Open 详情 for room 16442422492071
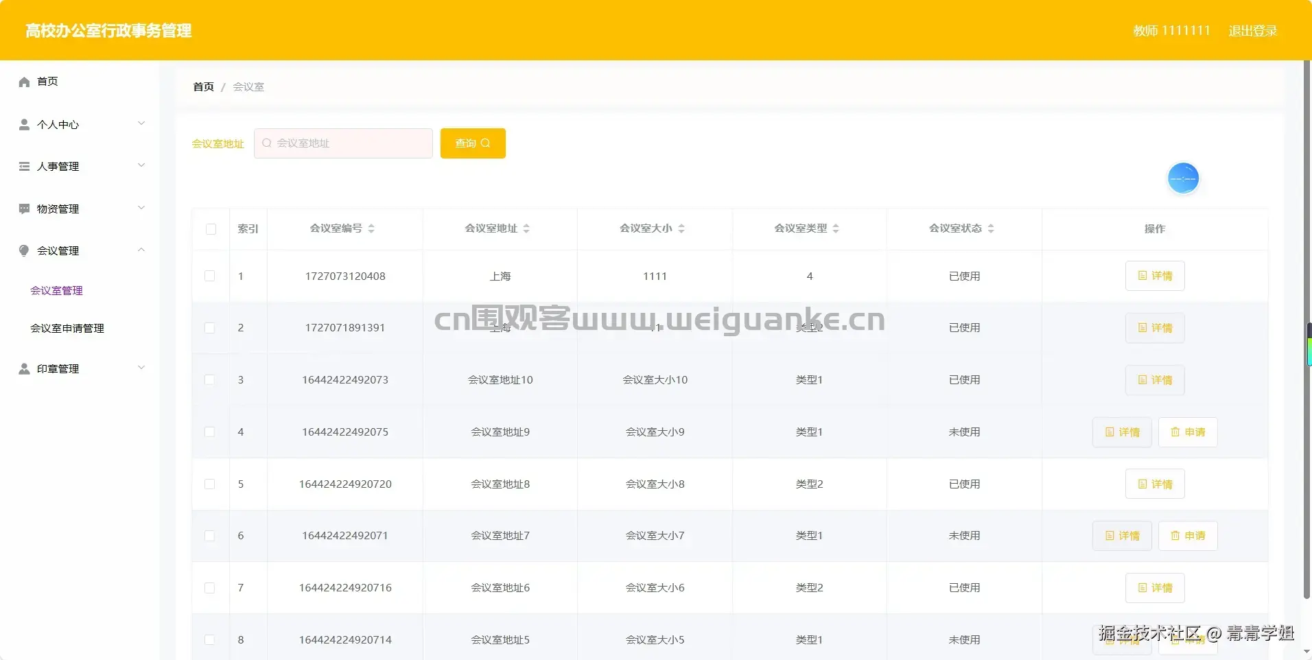Viewport: 1312px width, 660px height. [1122, 536]
